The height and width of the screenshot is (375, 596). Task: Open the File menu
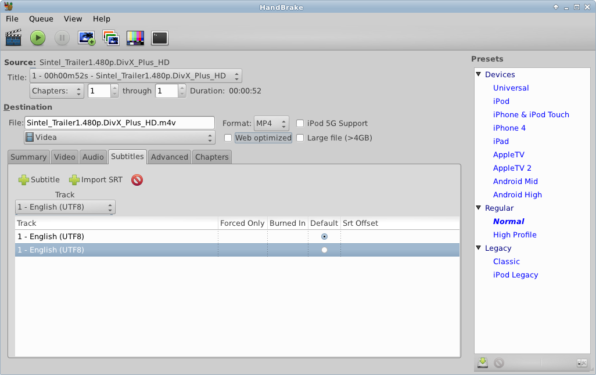click(12, 19)
